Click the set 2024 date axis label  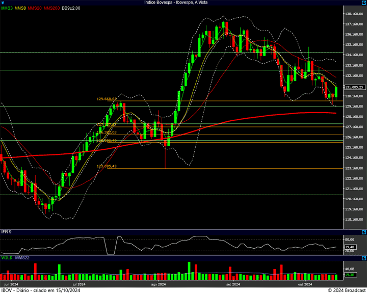click(232, 284)
